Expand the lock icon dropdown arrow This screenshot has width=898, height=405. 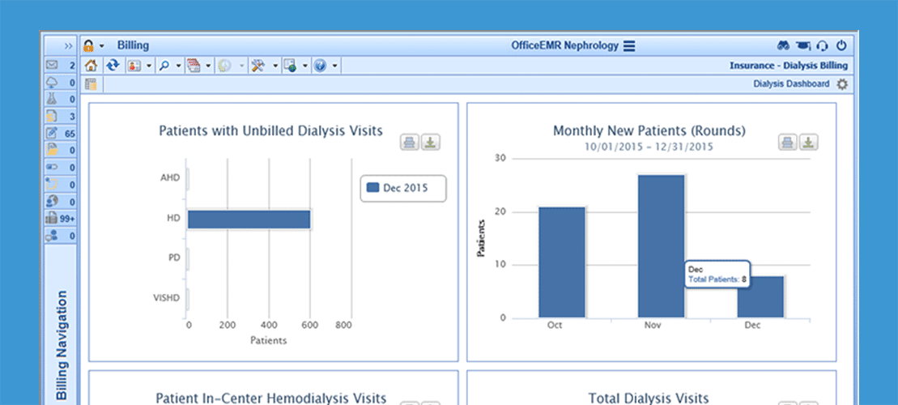(102, 46)
